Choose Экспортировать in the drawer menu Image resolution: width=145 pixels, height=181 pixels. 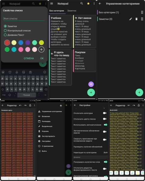coord(47,136)
